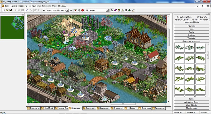
Task: Toggle the grid display icon
Action: coord(79,10)
